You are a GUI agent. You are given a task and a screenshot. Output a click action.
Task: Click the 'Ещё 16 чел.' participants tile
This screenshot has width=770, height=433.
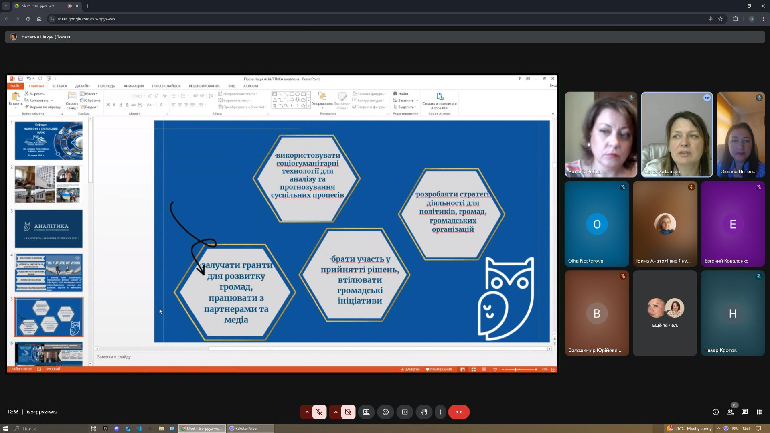click(x=665, y=313)
